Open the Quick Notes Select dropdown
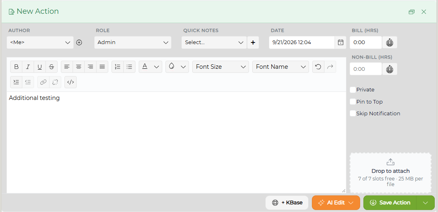 click(214, 42)
